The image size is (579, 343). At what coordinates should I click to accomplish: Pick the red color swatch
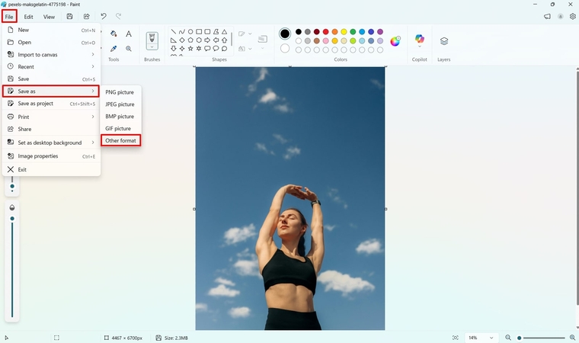click(326, 32)
